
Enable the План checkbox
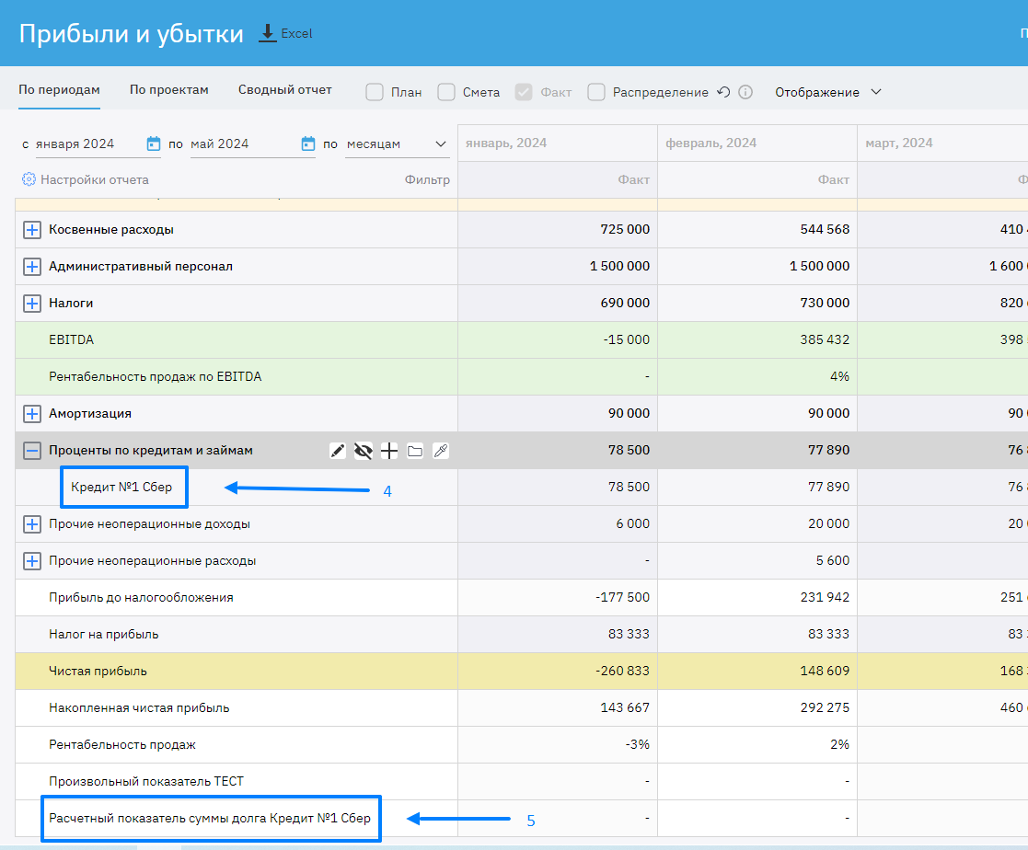tap(375, 92)
